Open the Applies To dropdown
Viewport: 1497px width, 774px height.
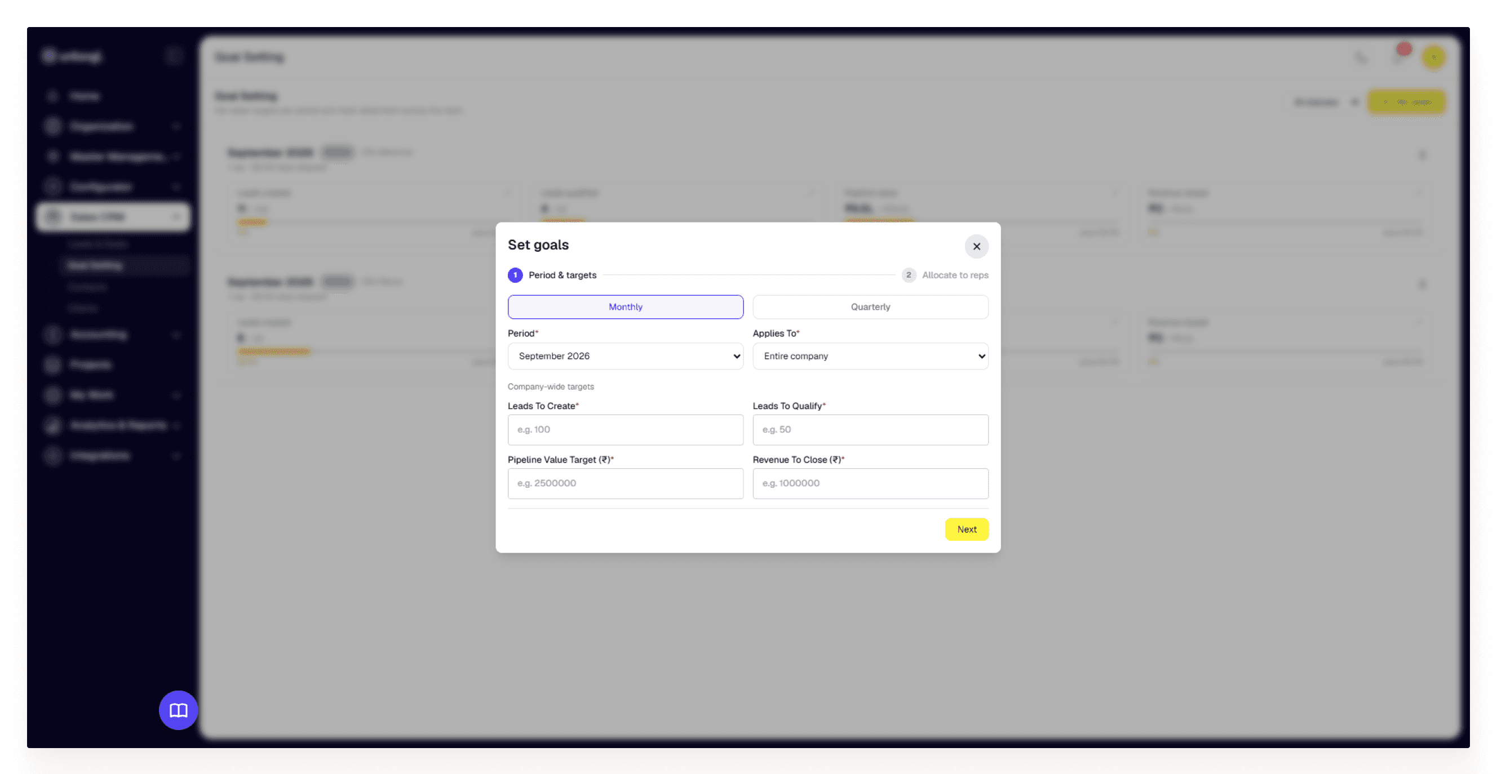point(870,356)
